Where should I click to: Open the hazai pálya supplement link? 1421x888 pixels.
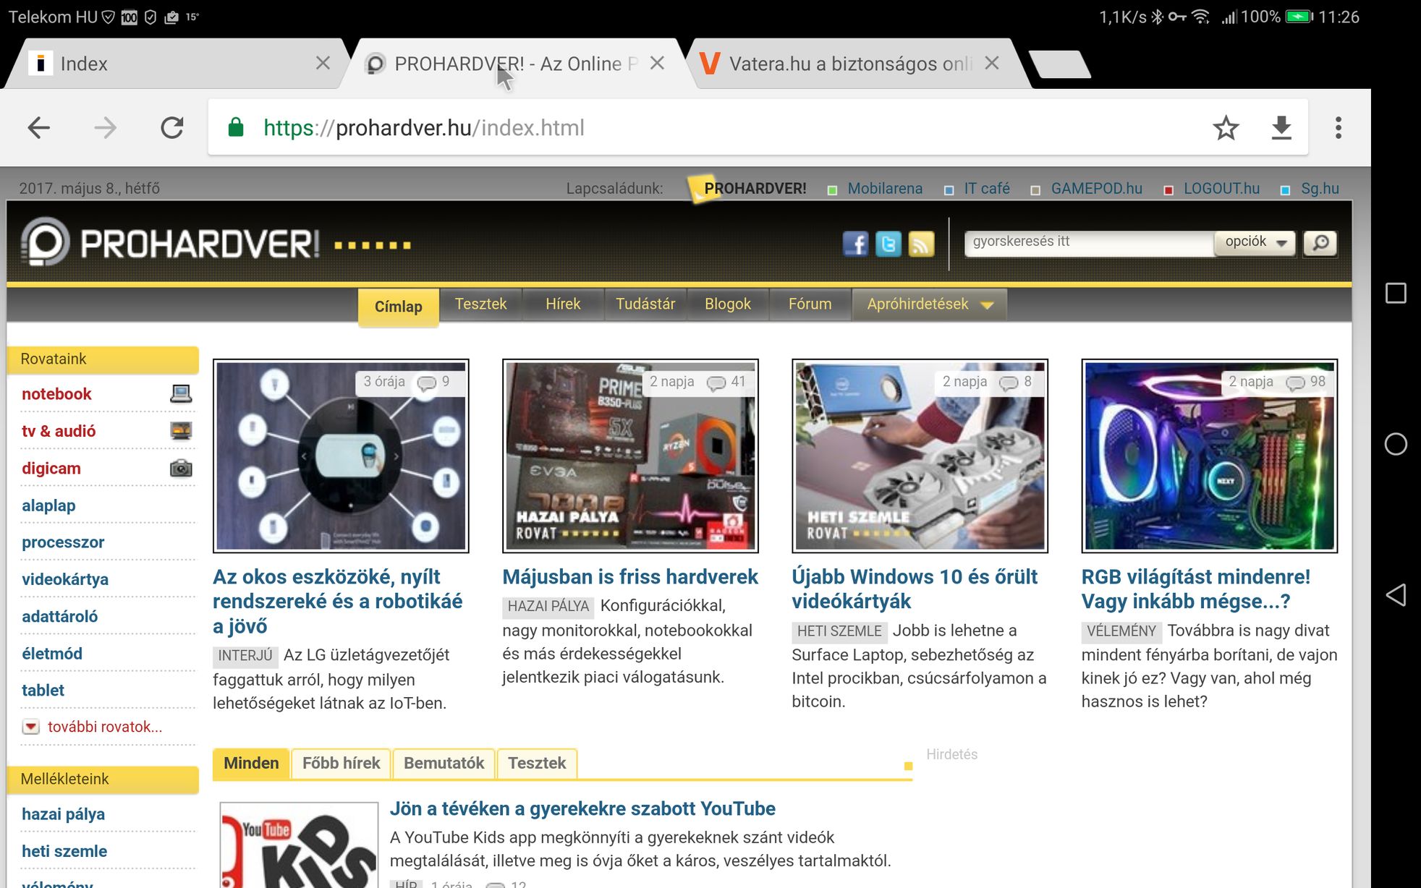point(63,814)
